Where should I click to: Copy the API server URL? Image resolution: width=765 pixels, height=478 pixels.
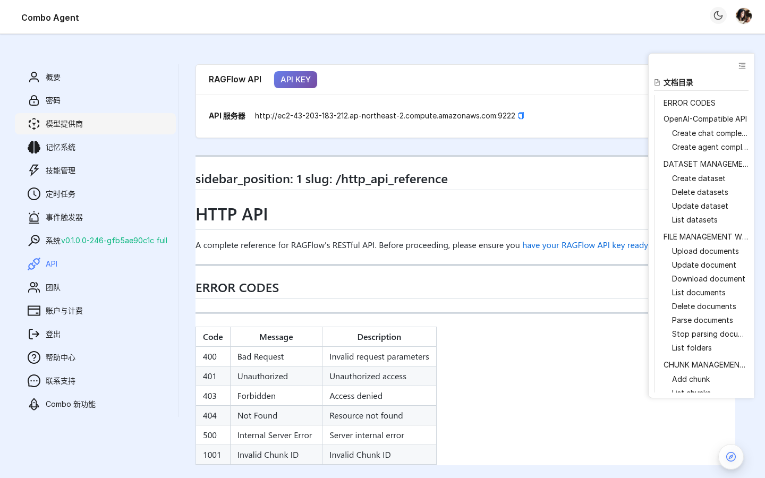(x=521, y=116)
